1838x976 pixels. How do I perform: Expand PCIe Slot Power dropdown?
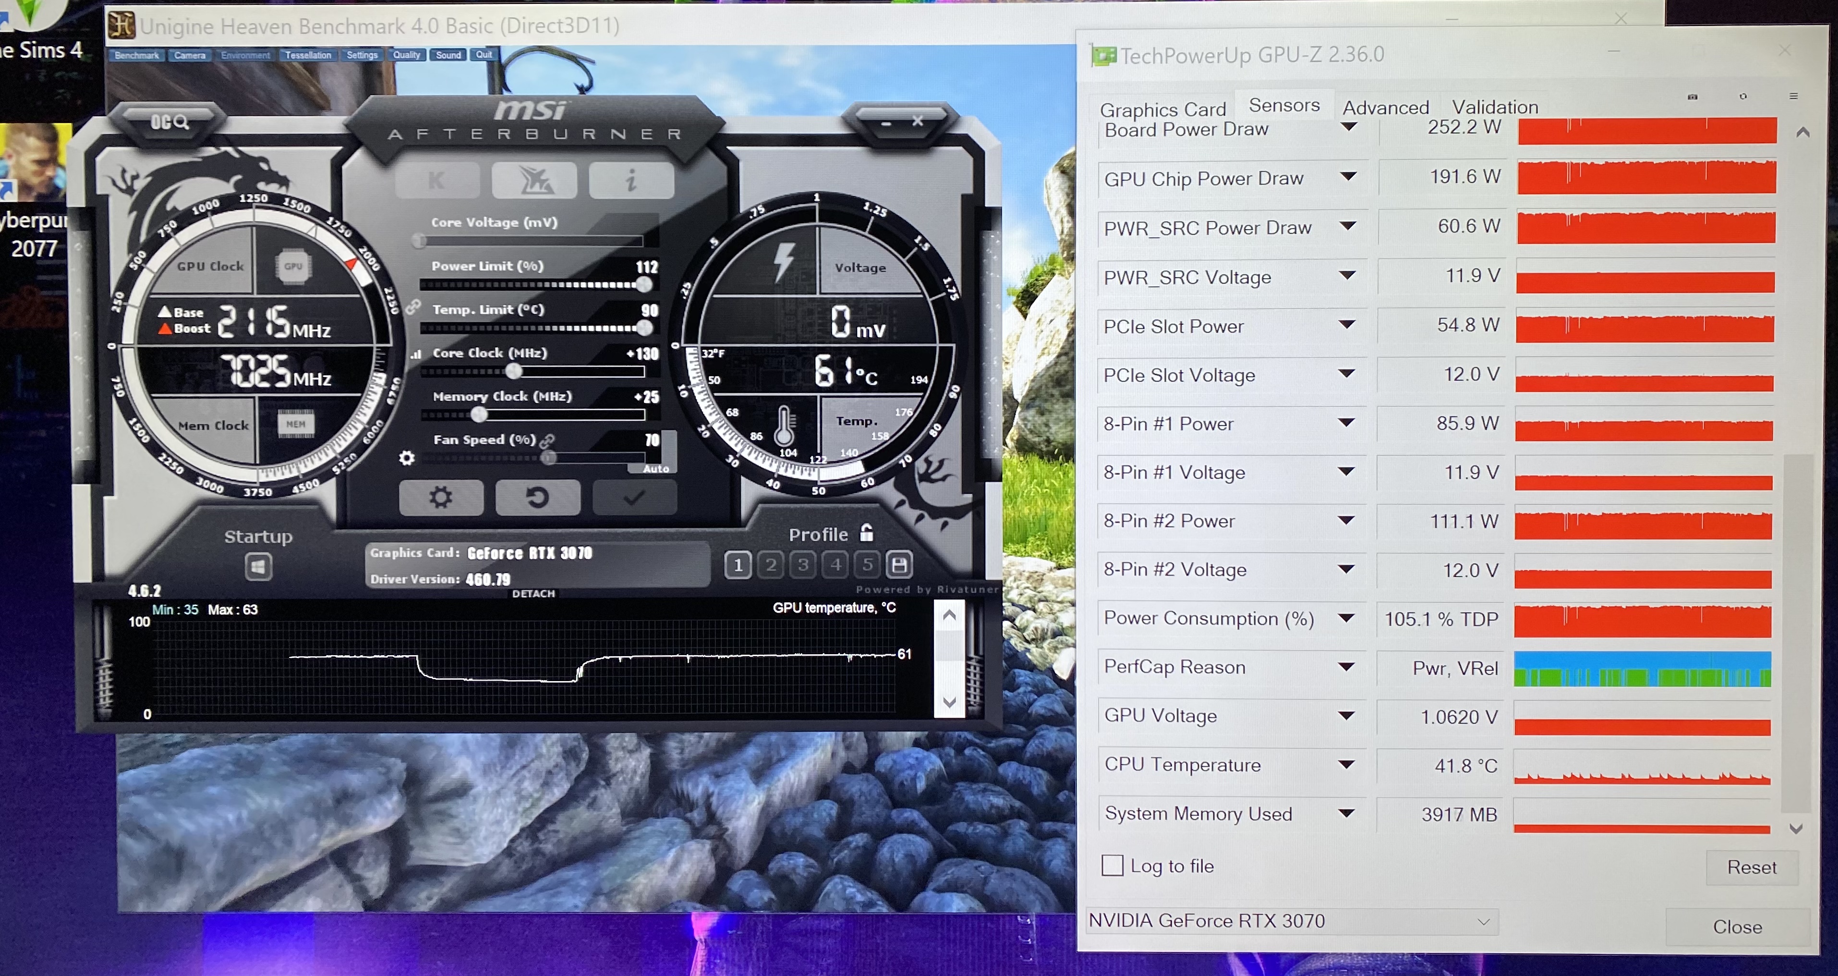tap(1347, 325)
